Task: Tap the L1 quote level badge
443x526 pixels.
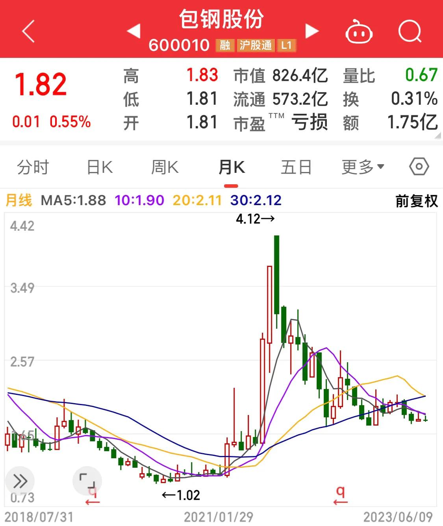Action: pos(286,45)
